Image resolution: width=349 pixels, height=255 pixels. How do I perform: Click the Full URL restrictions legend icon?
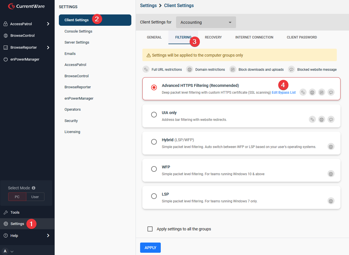(146, 69)
